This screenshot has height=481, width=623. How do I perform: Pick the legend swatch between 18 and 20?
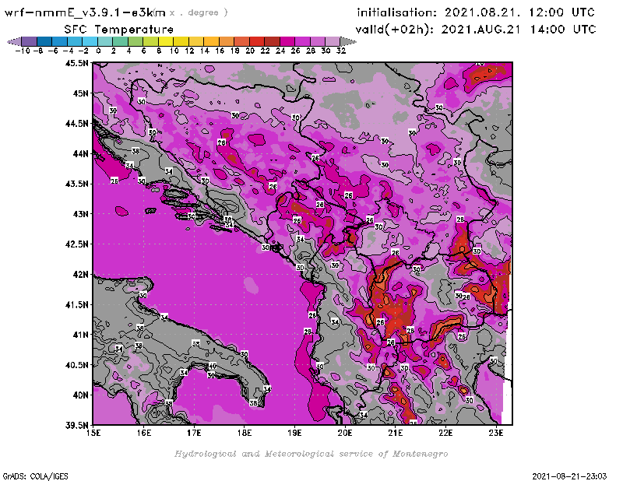[241, 41]
